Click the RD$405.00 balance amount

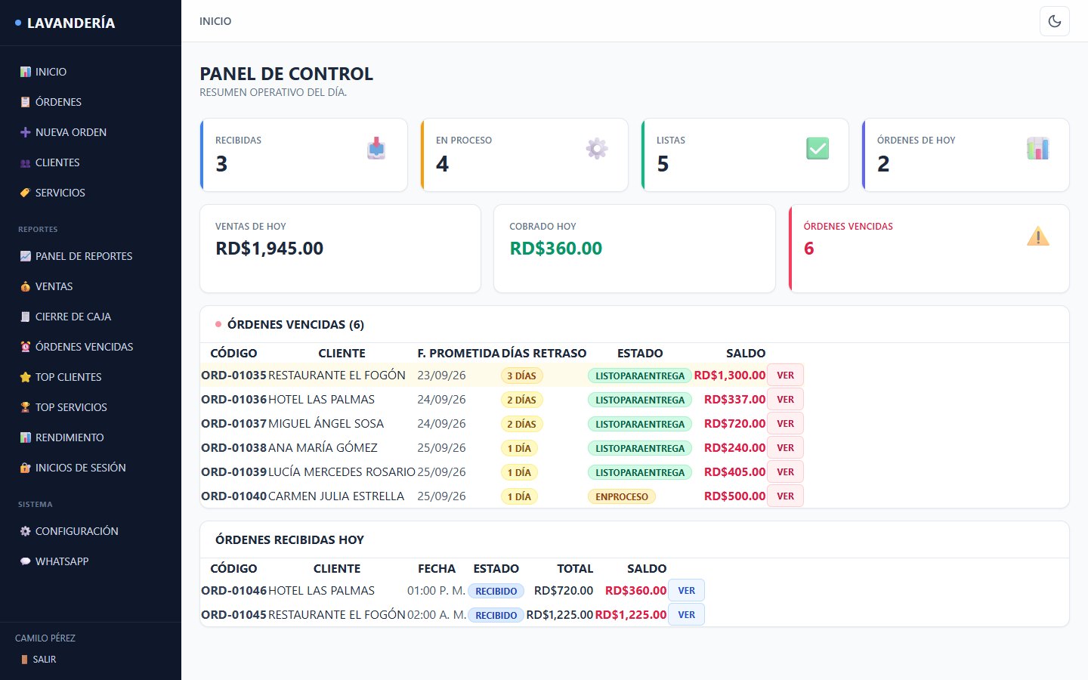pos(734,472)
